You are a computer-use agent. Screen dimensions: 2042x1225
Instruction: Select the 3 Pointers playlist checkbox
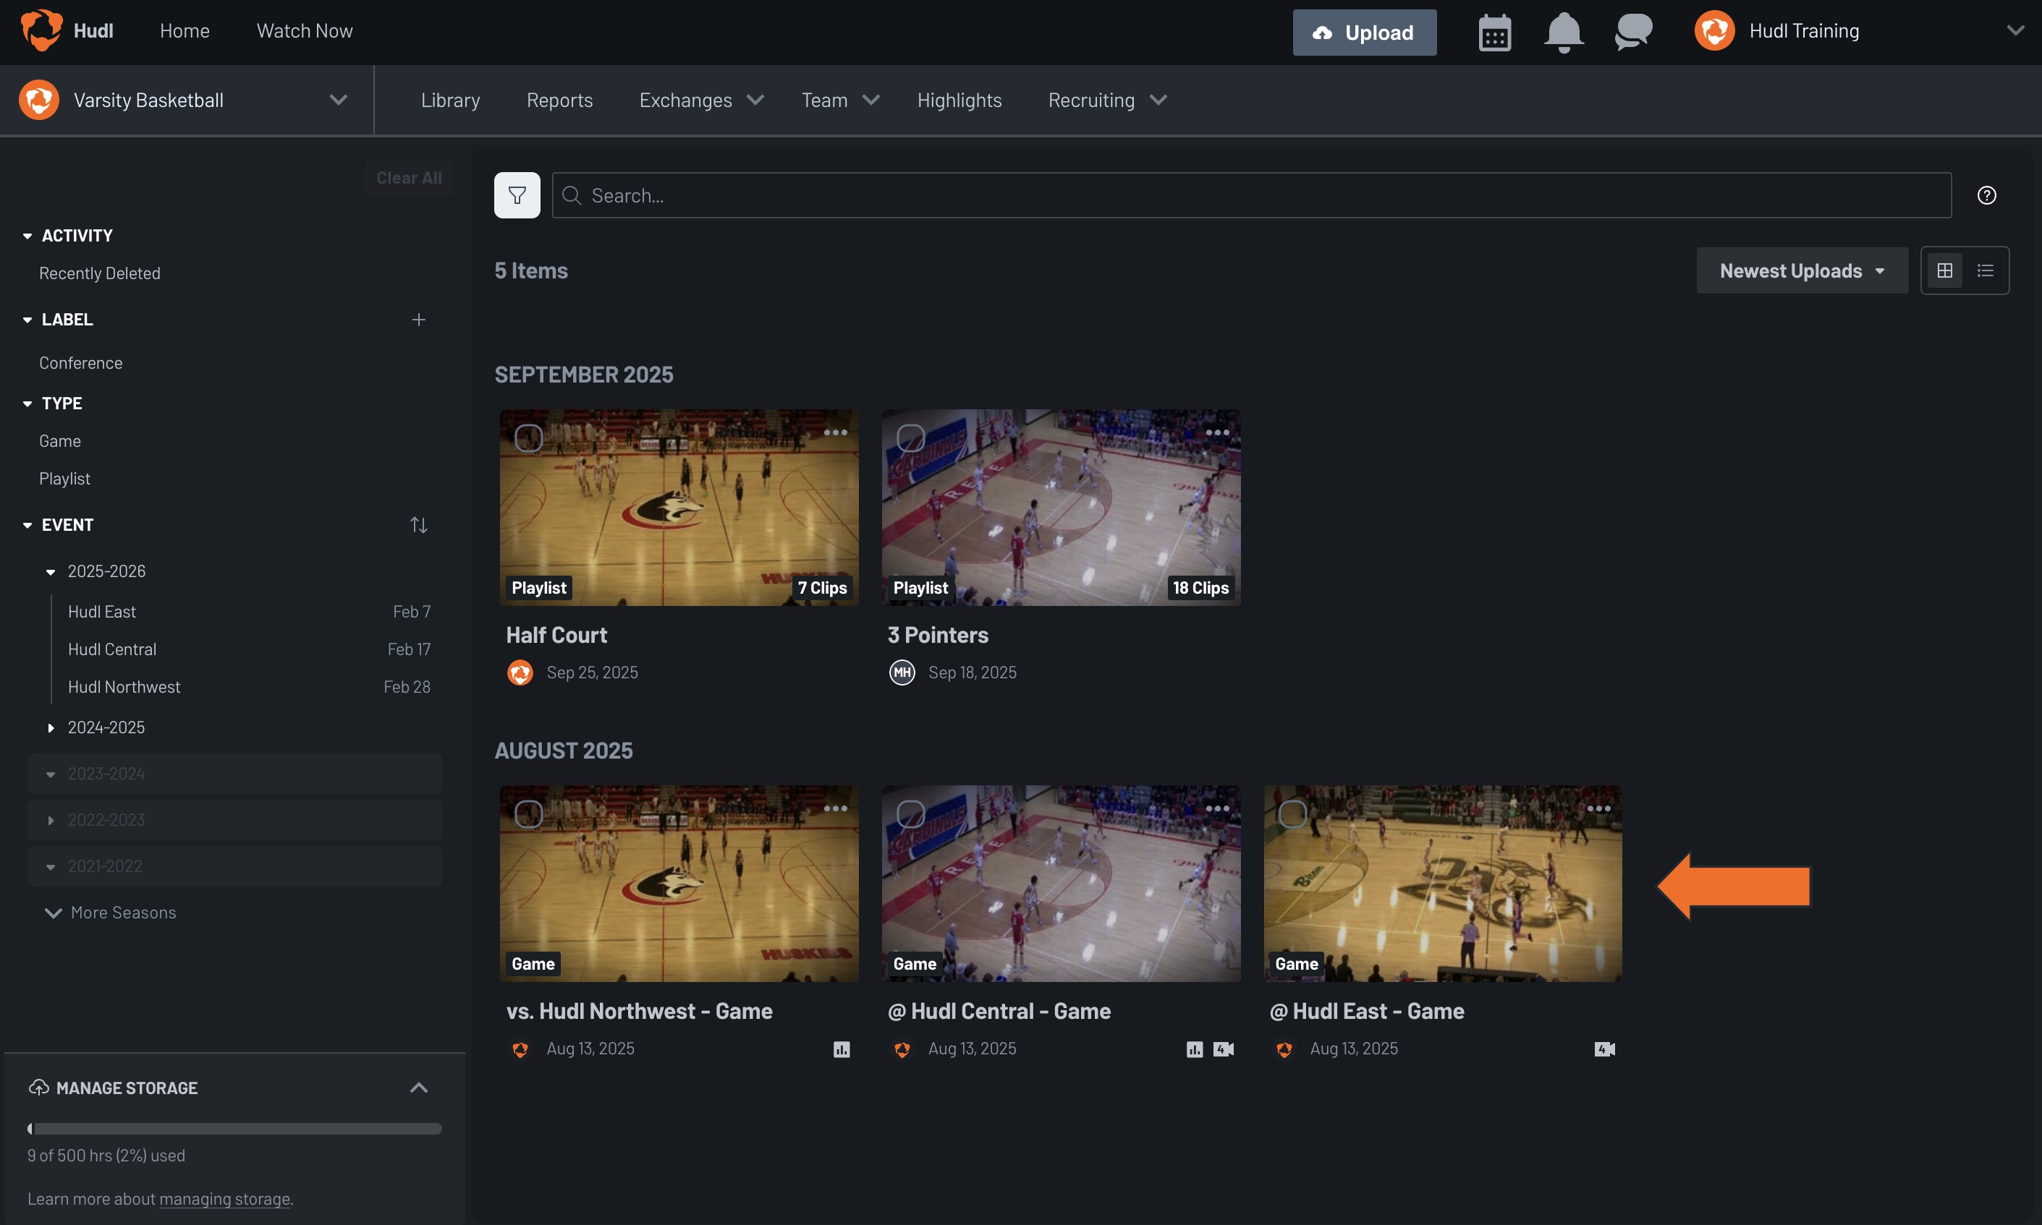tap(912, 438)
